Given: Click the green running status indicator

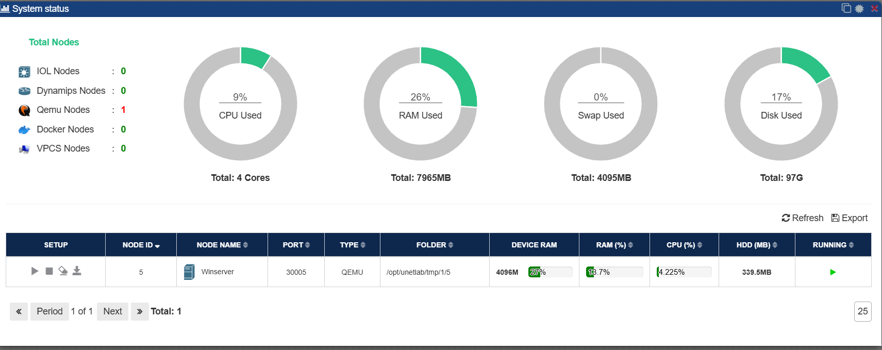Looking at the screenshot, I should [833, 272].
